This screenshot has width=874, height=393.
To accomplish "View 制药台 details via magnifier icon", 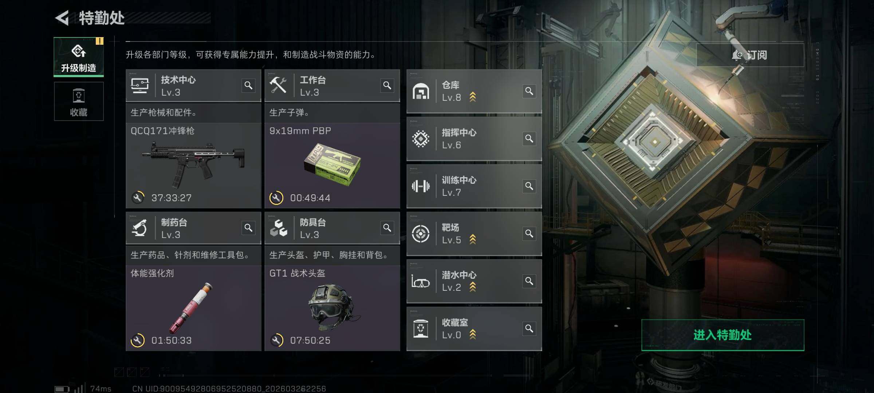I will [x=248, y=228].
